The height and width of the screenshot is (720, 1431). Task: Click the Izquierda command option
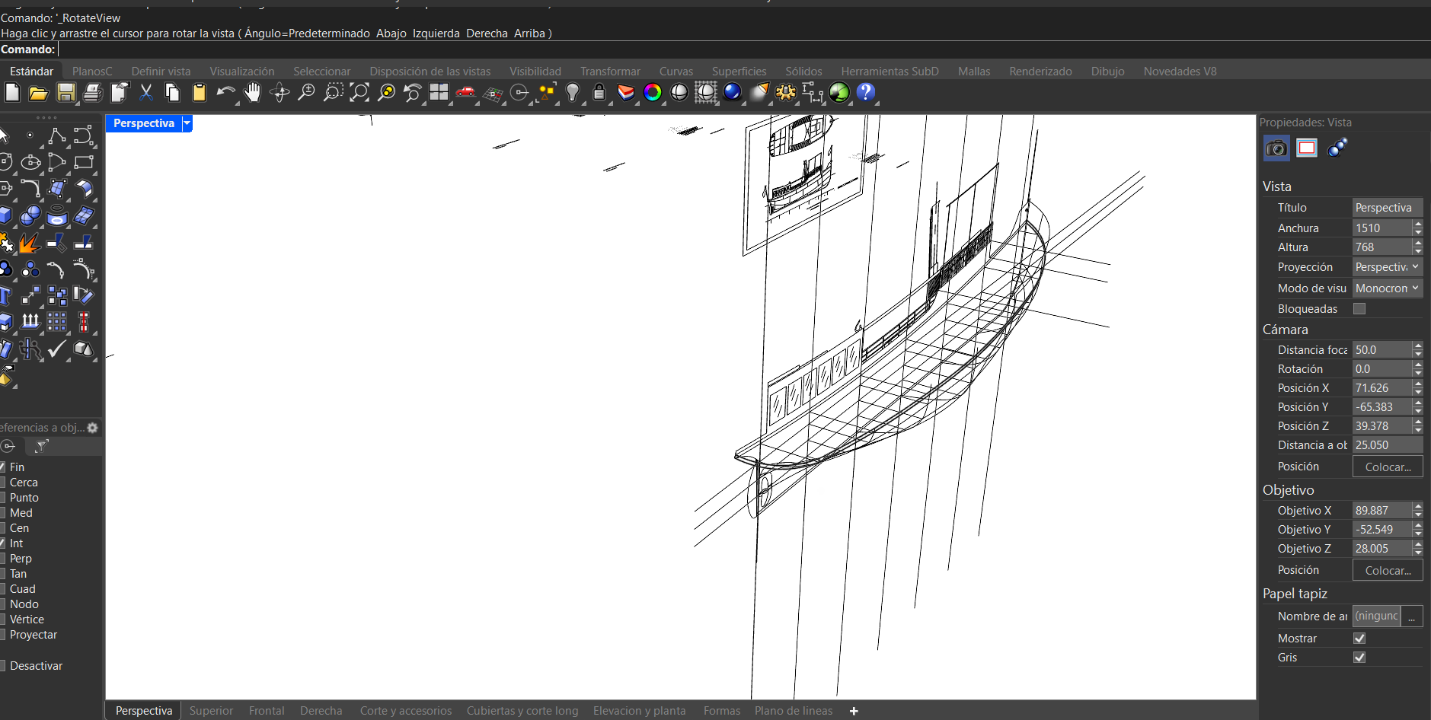tap(436, 33)
